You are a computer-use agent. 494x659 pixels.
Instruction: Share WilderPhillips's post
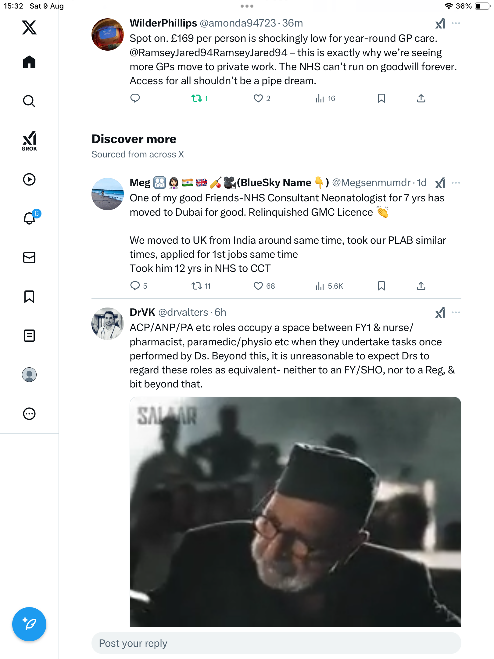point(421,98)
